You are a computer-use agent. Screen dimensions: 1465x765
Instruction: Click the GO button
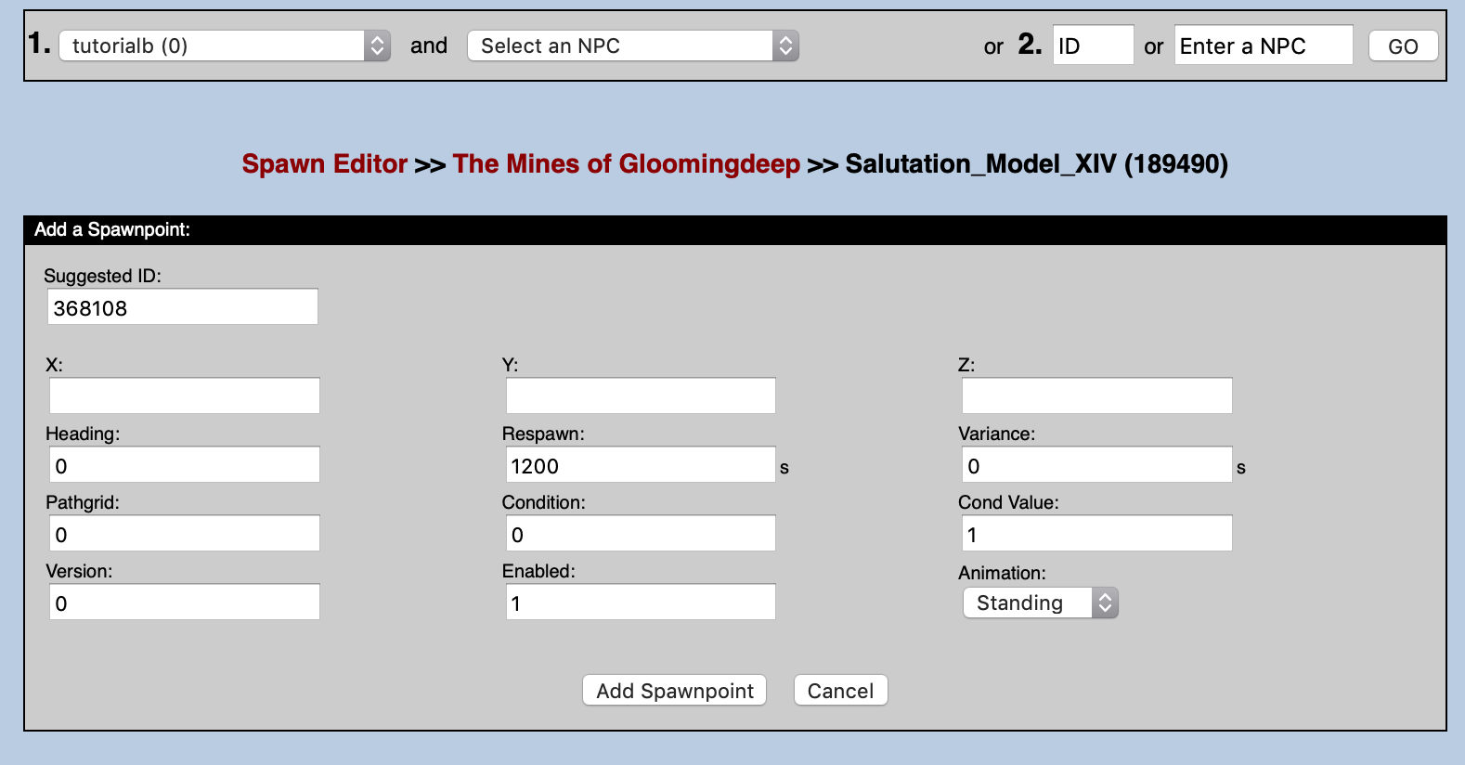[x=1403, y=46]
